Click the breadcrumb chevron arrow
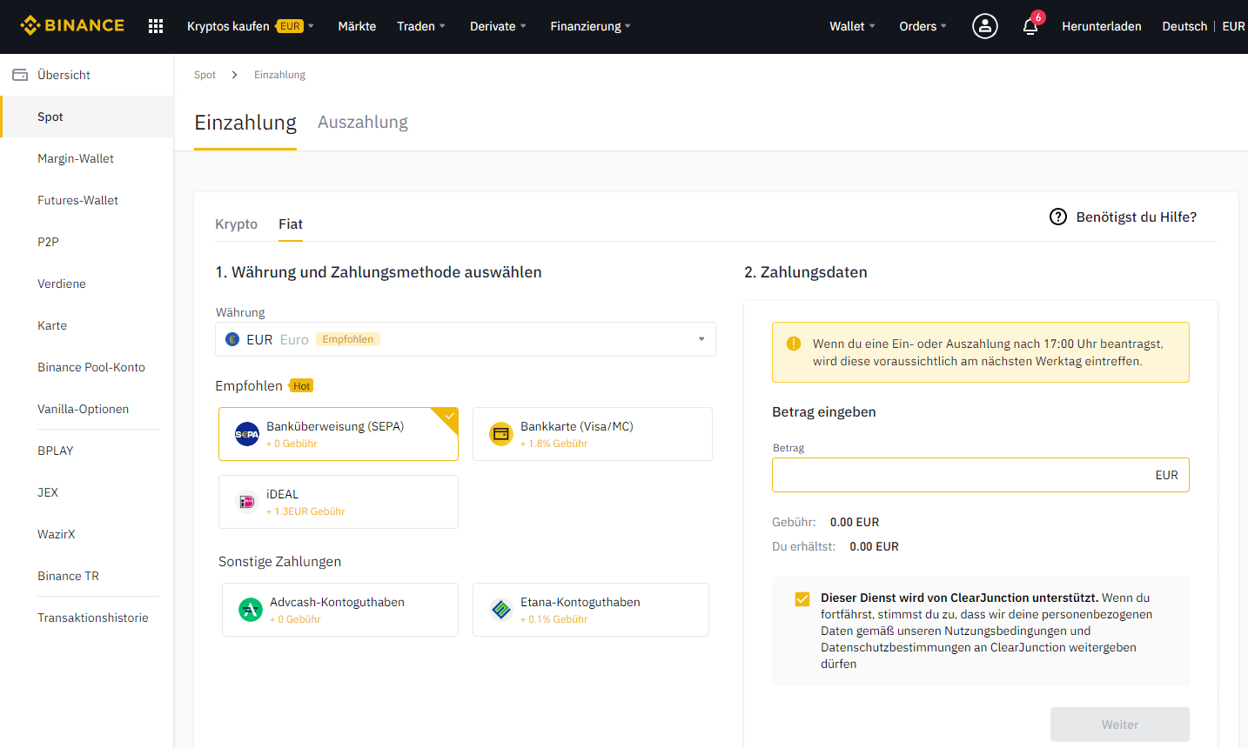The height and width of the screenshot is (748, 1248). tap(235, 75)
